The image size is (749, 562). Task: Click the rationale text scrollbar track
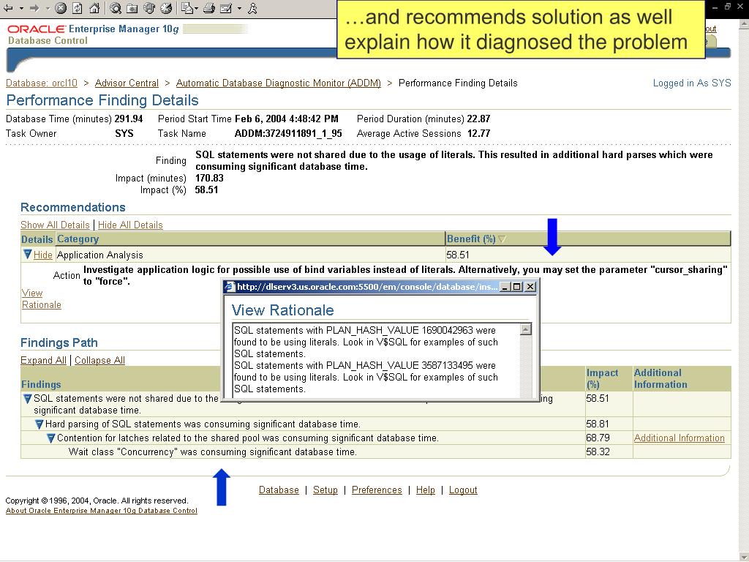525,366
